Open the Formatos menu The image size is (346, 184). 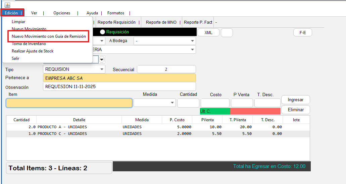coord(116,13)
